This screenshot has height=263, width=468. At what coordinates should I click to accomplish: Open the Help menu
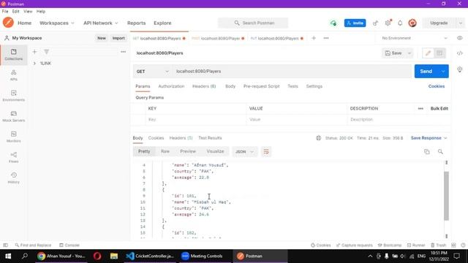tap(41, 12)
